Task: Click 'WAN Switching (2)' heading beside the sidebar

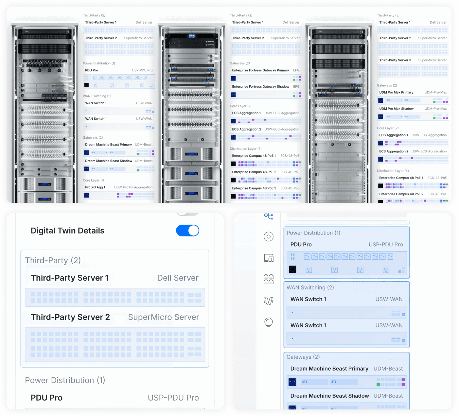Action: tap(310, 287)
